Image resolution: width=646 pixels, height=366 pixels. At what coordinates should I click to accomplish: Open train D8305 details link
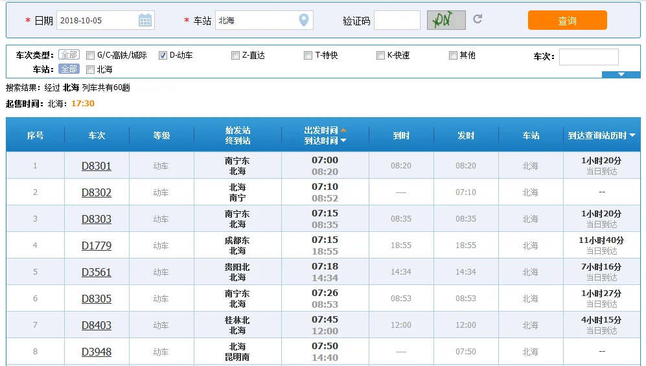click(97, 299)
